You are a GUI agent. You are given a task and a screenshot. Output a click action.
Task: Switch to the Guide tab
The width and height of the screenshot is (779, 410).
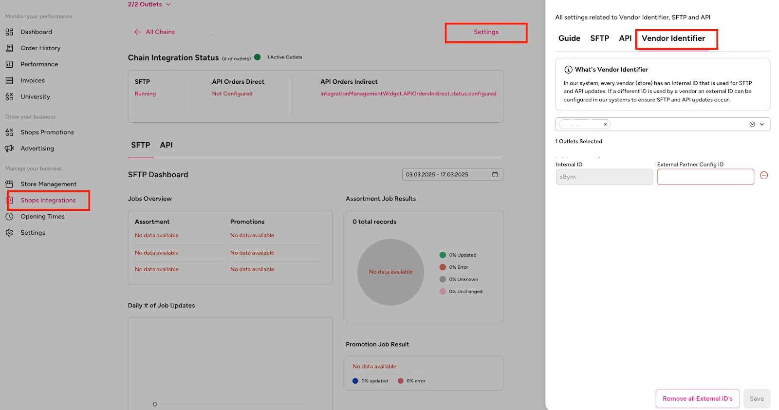569,38
